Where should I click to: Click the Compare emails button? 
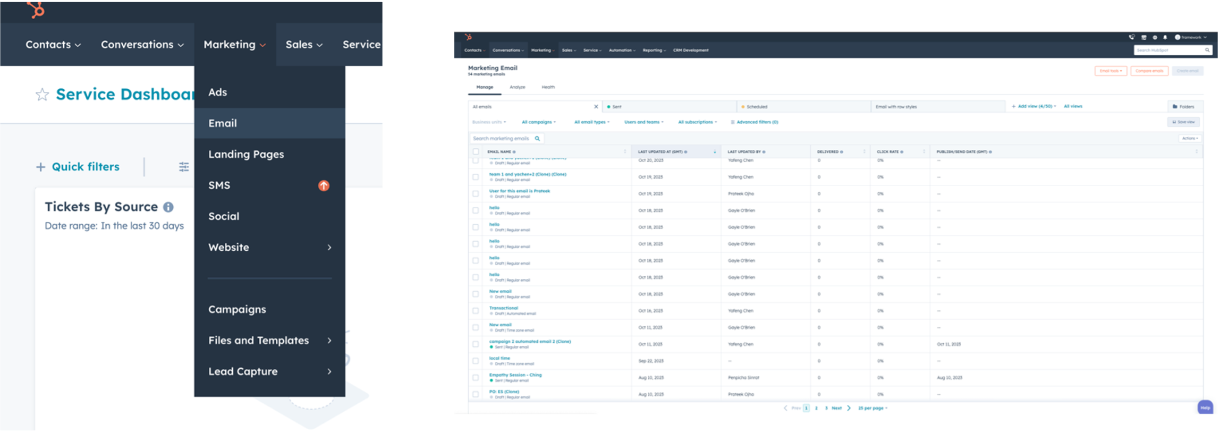[x=1149, y=71]
